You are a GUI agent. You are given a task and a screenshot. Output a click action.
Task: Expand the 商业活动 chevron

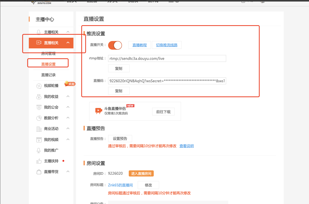click(68, 129)
